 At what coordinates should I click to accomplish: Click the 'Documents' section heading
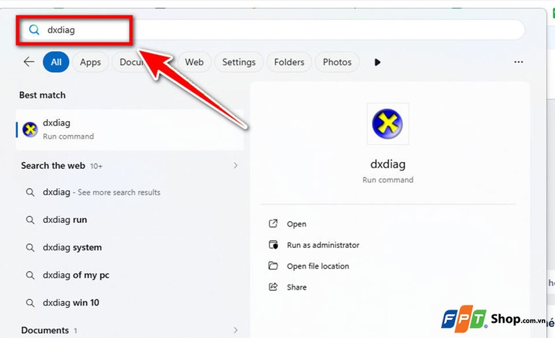pos(45,330)
